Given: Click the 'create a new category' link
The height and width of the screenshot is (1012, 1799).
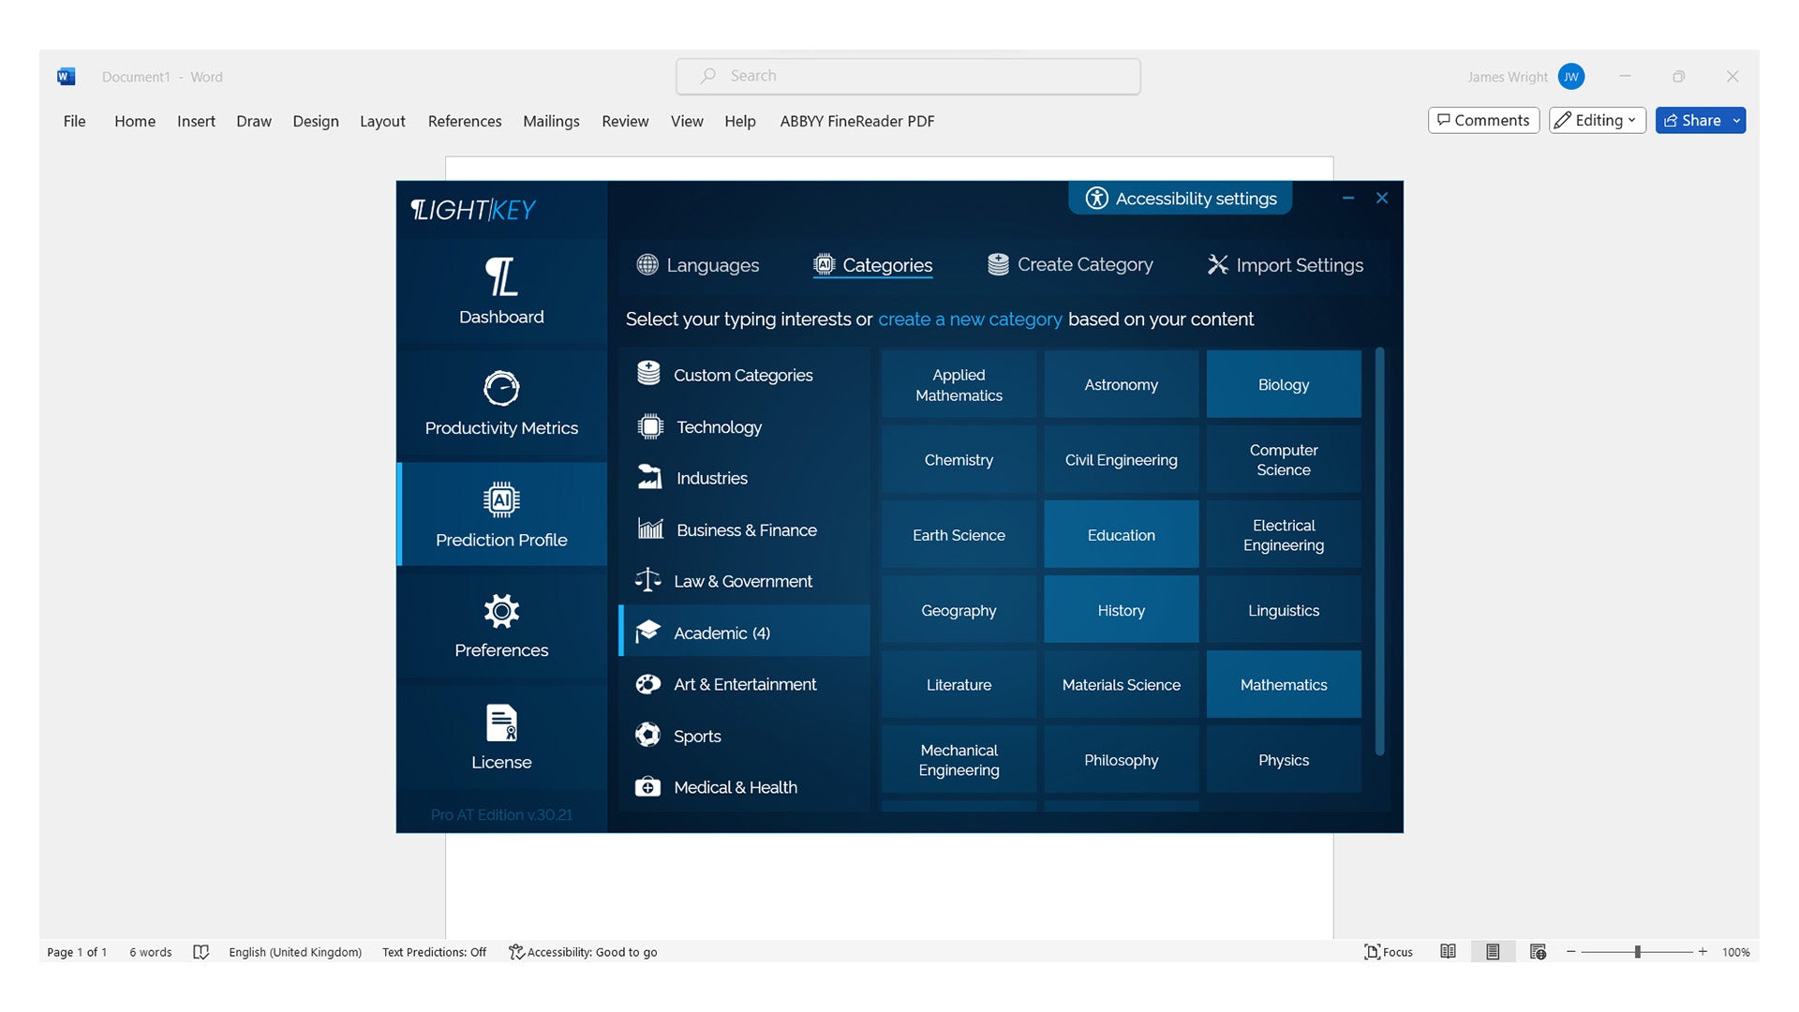Looking at the screenshot, I should pos(970,320).
